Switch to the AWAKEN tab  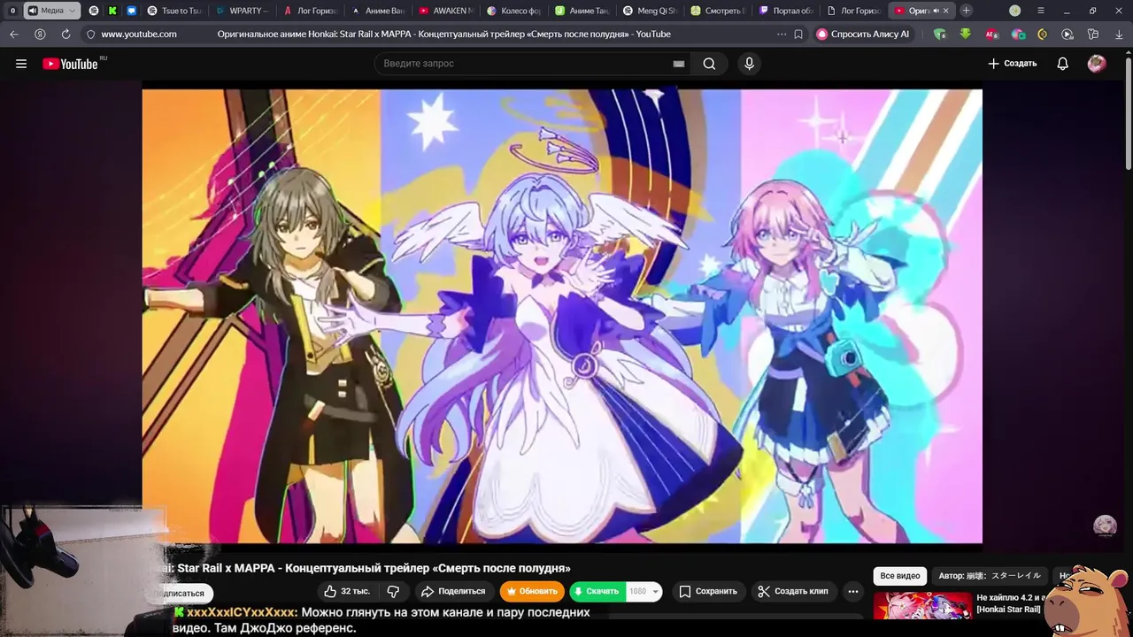pyautogui.click(x=446, y=11)
